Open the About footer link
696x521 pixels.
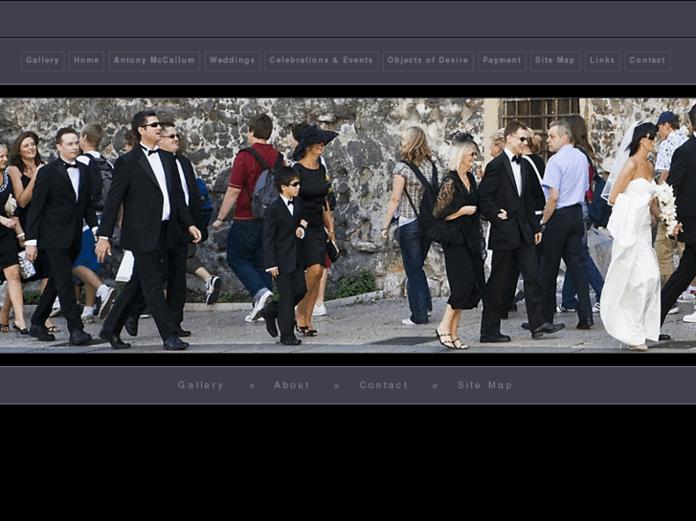click(x=292, y=385)
